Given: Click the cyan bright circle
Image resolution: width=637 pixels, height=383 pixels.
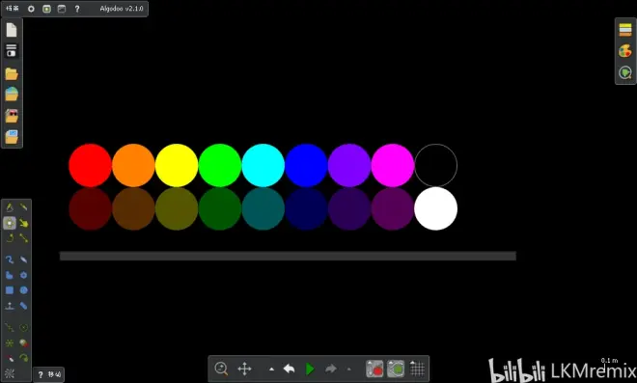Looking at the screenshot, I should click(x=263, y=165).
